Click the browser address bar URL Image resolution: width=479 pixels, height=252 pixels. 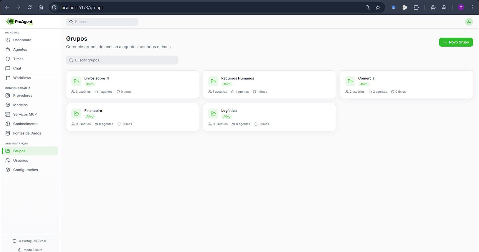pyautogui.click(x=82, y=8)
